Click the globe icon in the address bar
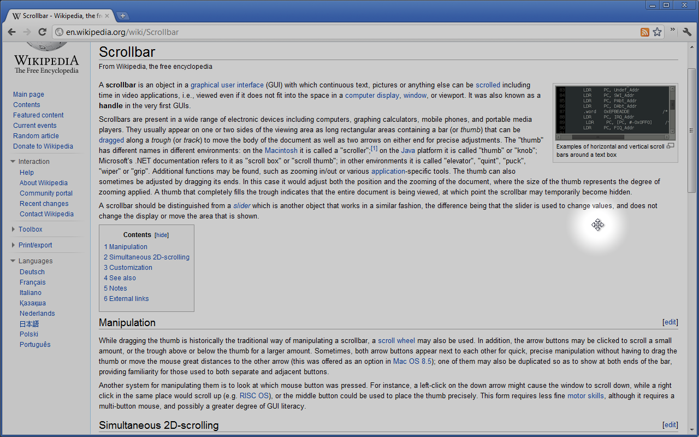This screenshot has height=437, width=699. 60,32
